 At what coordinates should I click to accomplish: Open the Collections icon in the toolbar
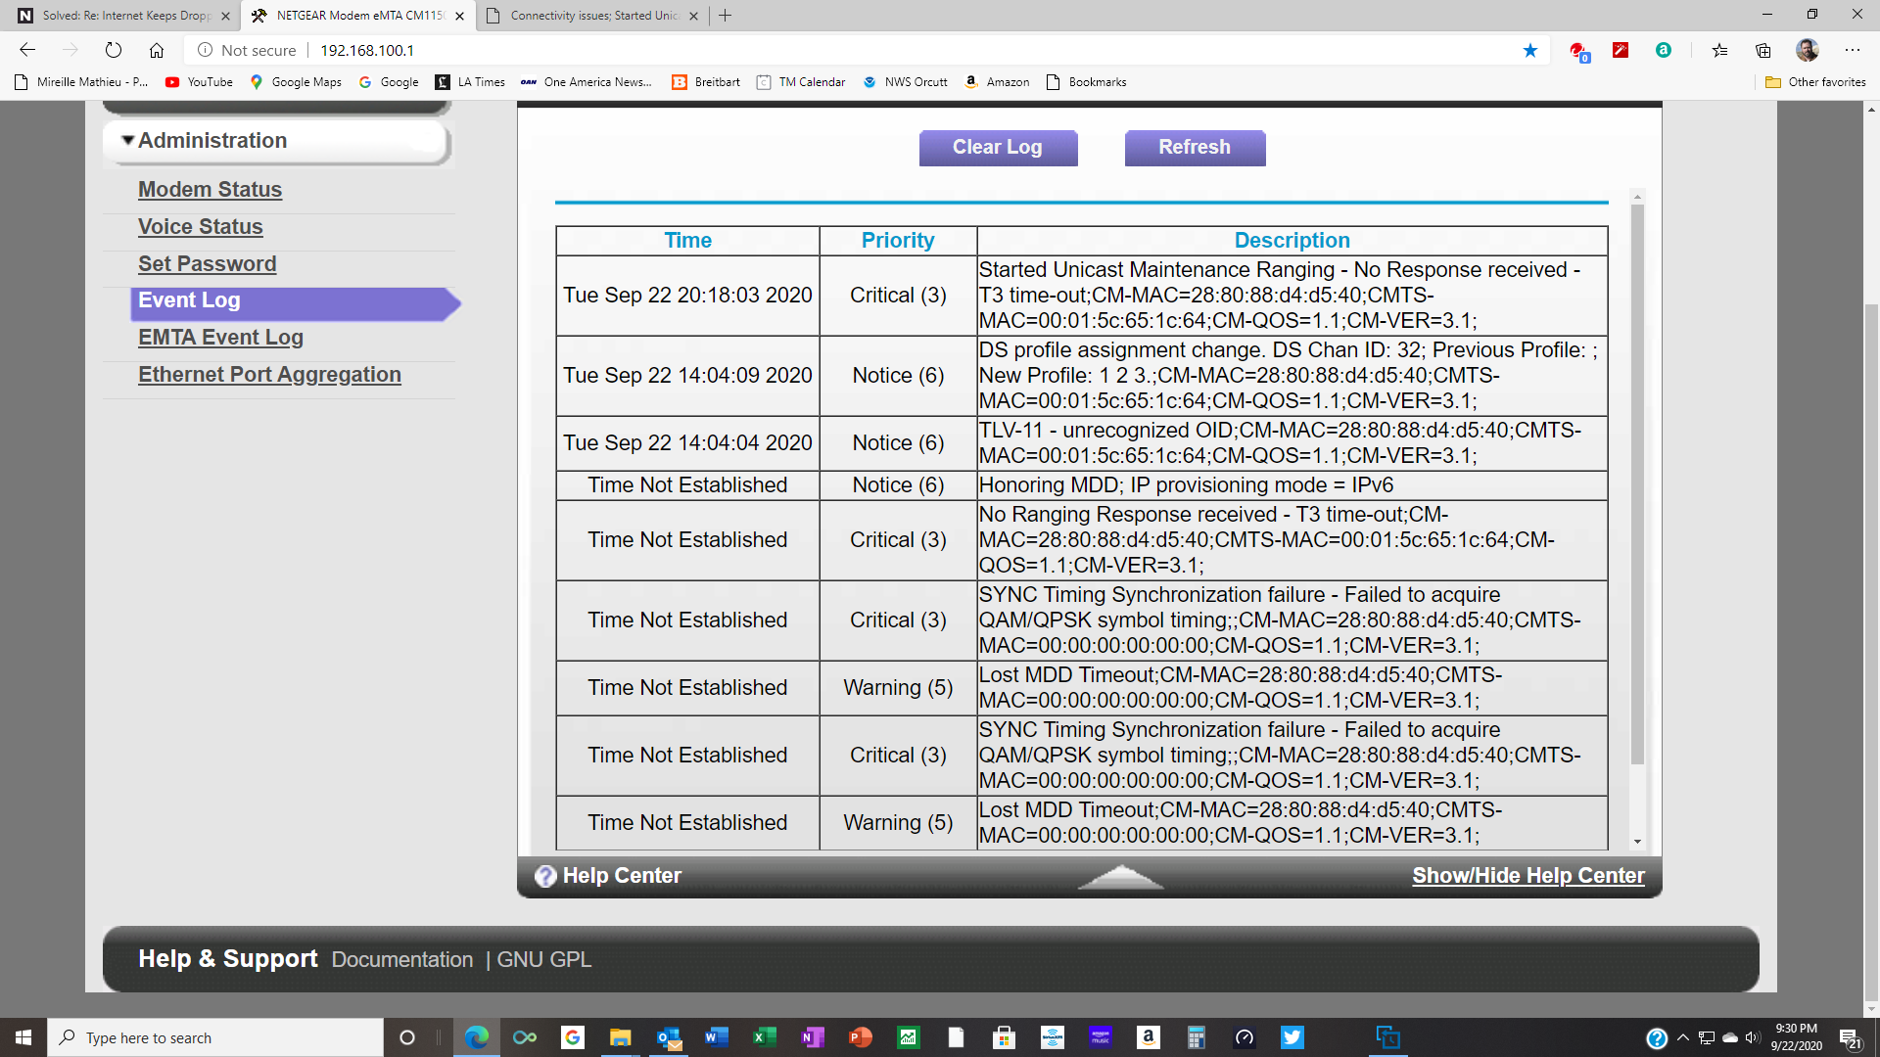coord(1763,50)
